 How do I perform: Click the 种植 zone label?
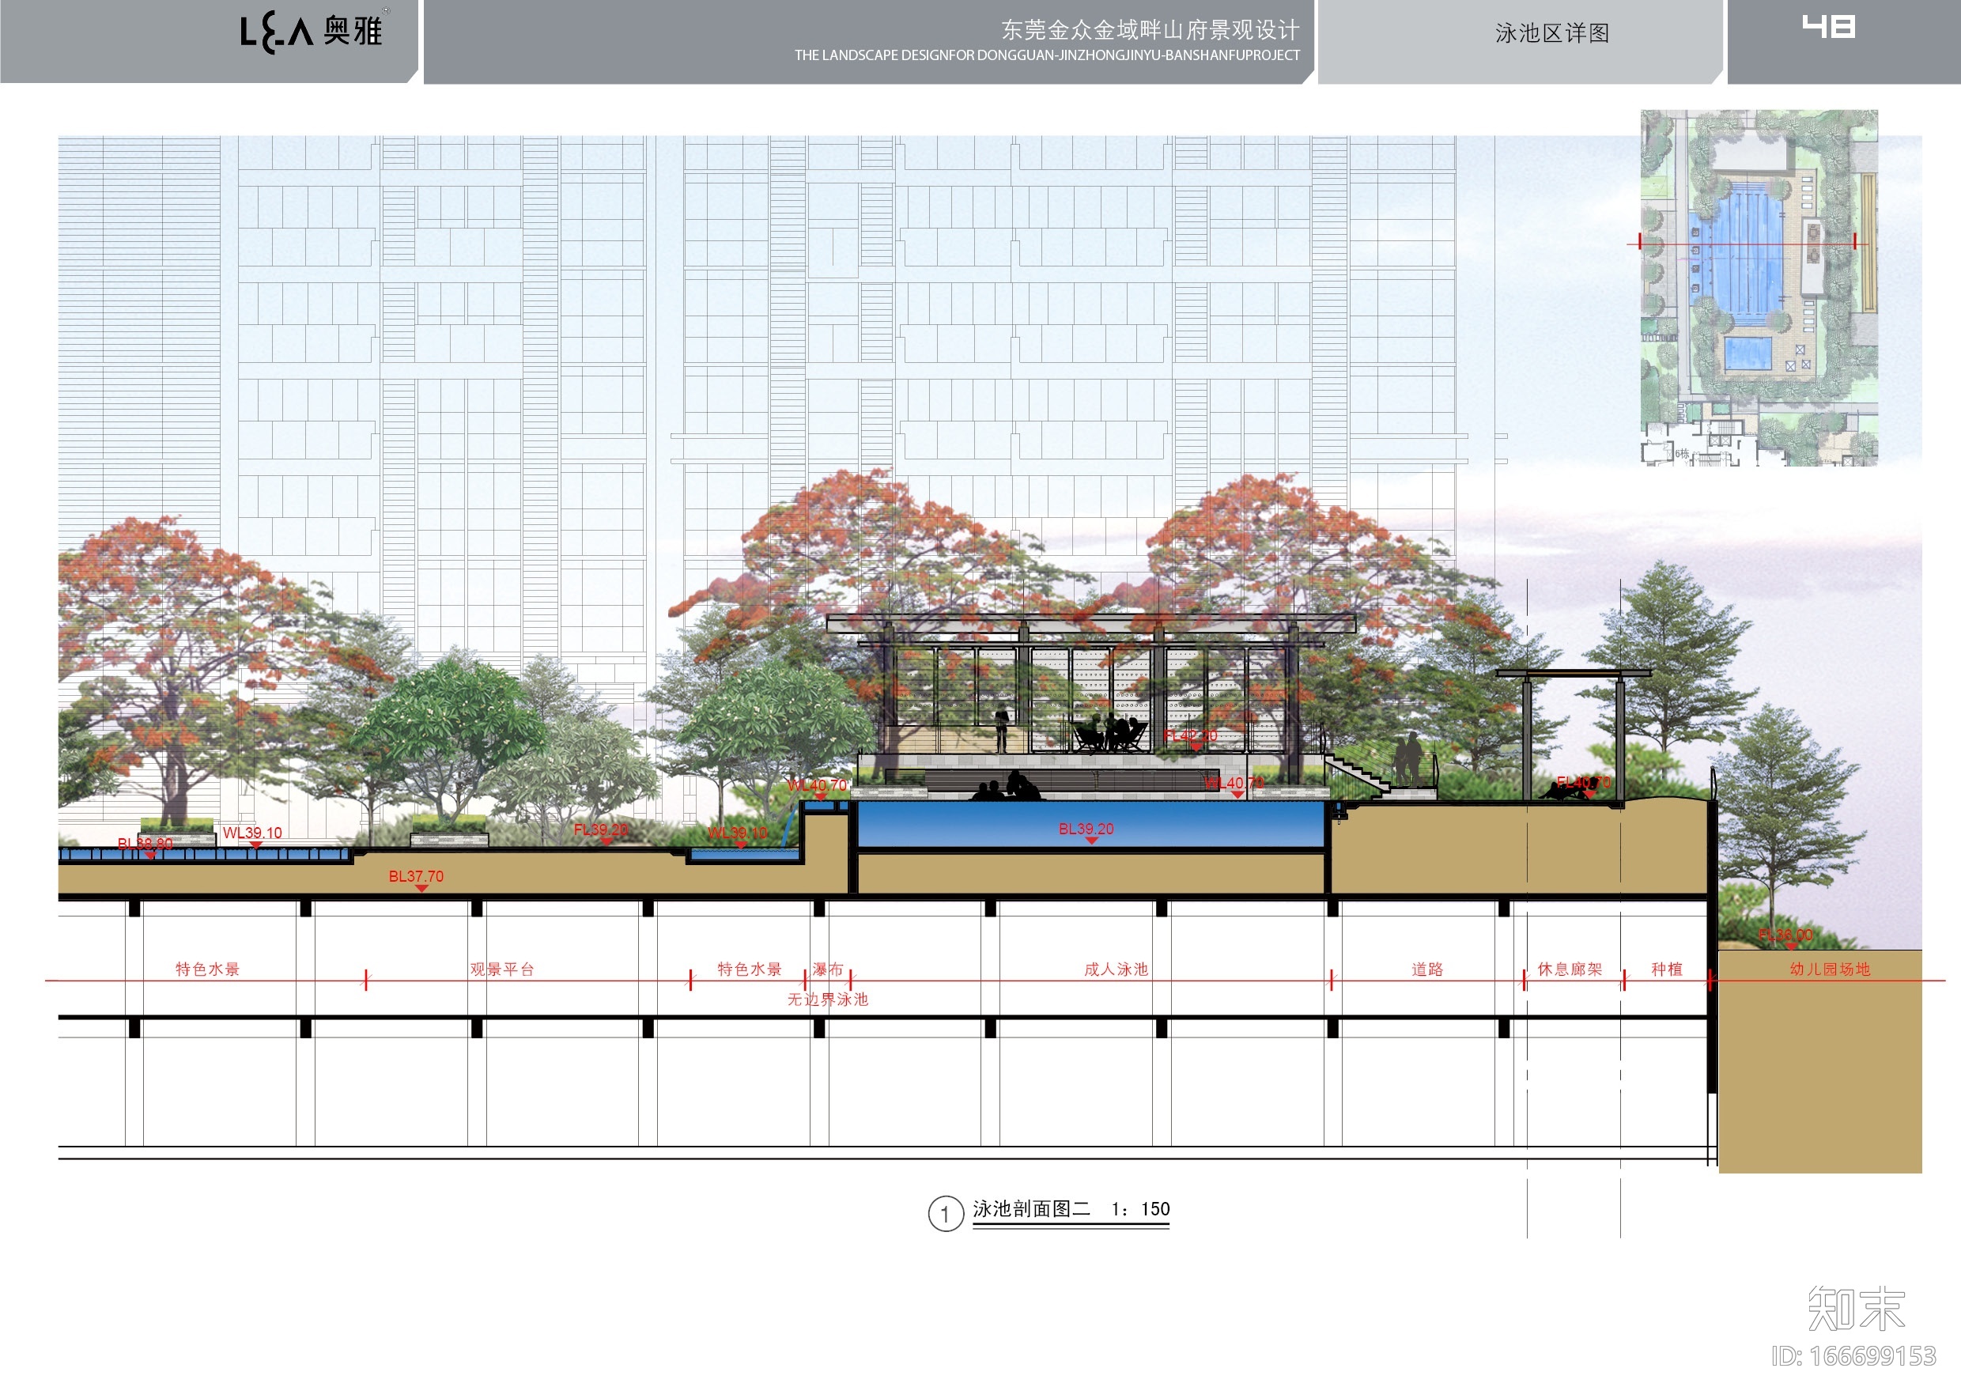[1666, 969]
